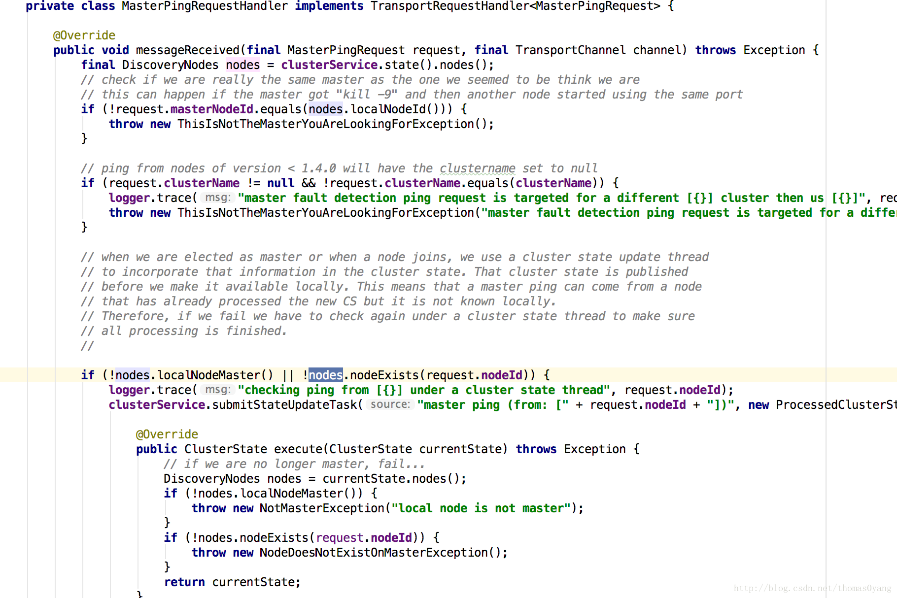Viewport: 897px width, 598px height.
Task: Click clusterService in the state().nodes() assignment
Action: point(329,65)
